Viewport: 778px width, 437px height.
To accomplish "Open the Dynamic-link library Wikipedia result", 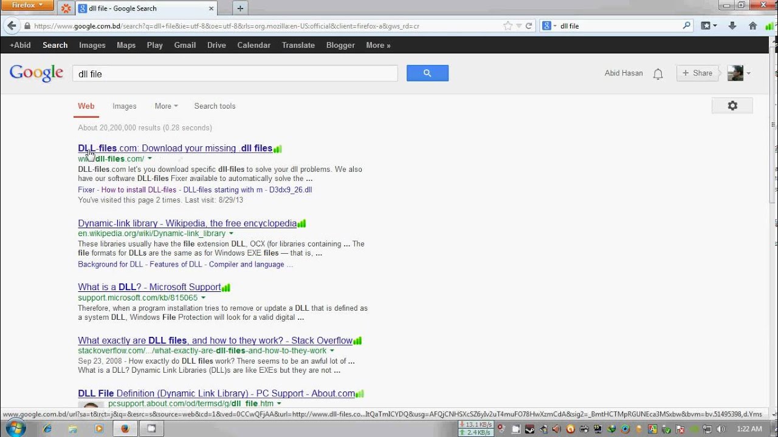I will pos(187,224).
